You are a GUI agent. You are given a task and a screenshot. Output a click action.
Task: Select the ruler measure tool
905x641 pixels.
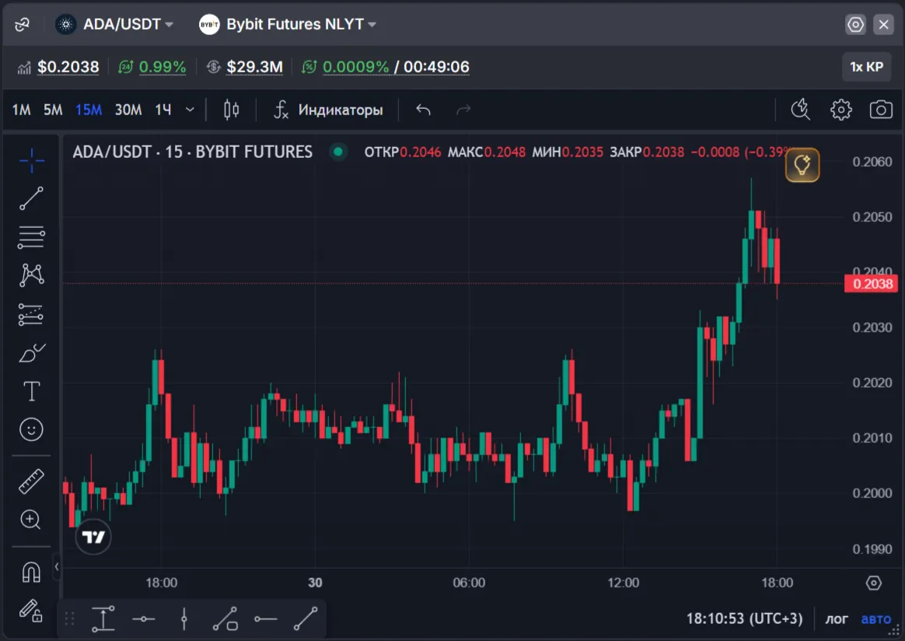[31, 481]
